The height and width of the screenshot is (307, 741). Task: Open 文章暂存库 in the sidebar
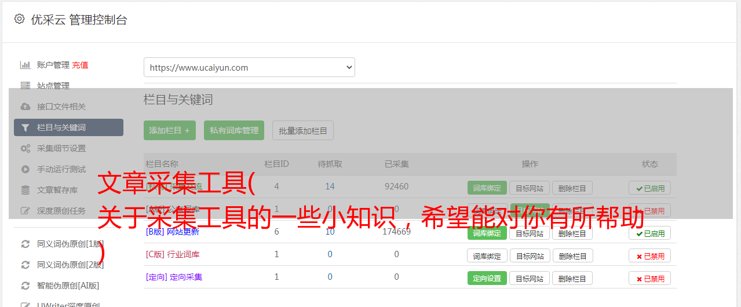(x=57, y=190)
